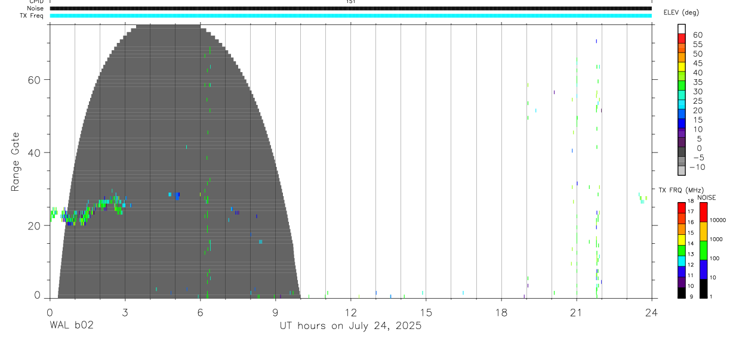Click the 'Range Gate' y-axis label
The width and height of the screenshot is (733, 338).
pos(16,162)
